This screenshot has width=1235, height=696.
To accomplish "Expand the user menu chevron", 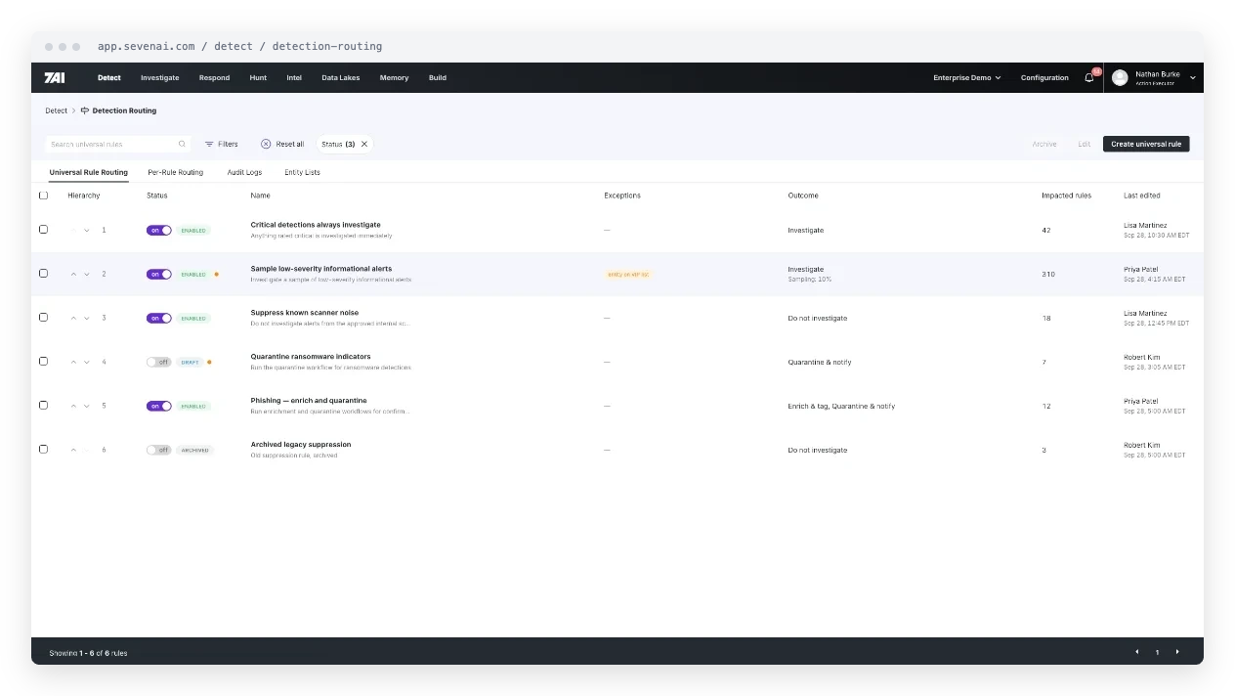I will click(x=1193, y=78).
